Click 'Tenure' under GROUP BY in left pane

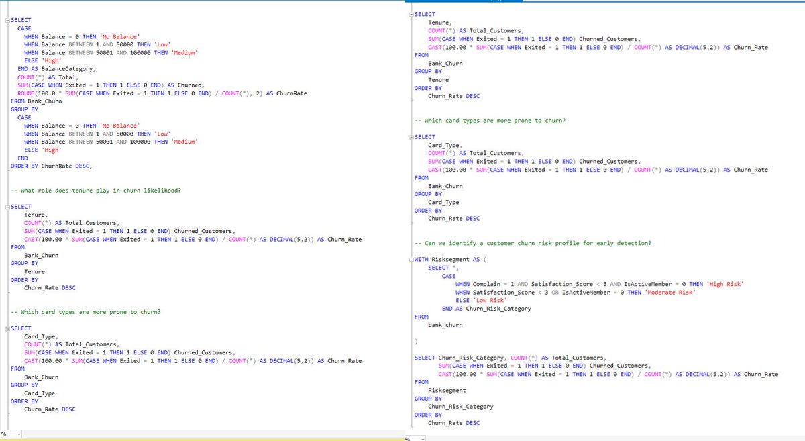pos(35,272)
